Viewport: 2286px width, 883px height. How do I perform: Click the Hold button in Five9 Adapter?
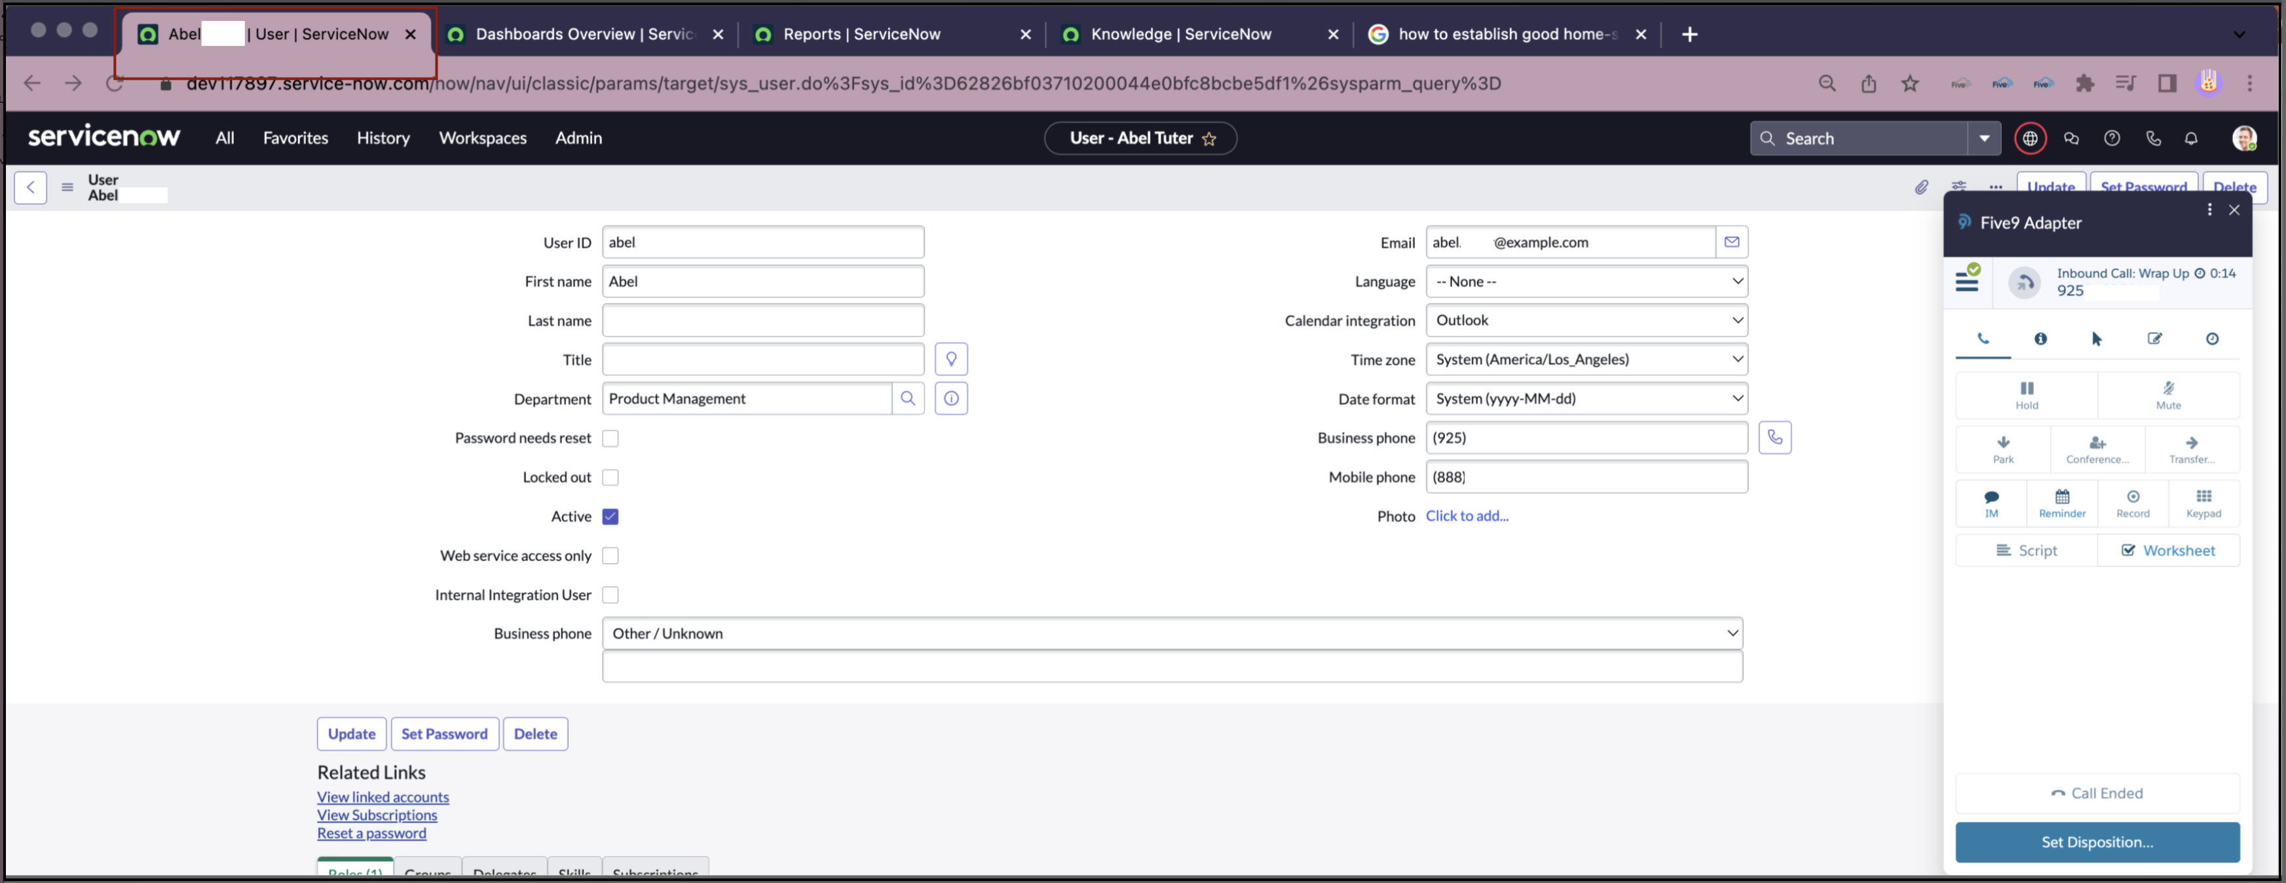pos(2026,395)
